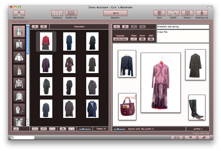Click the trench coat in outfit canvas

[x=195, y=65]
